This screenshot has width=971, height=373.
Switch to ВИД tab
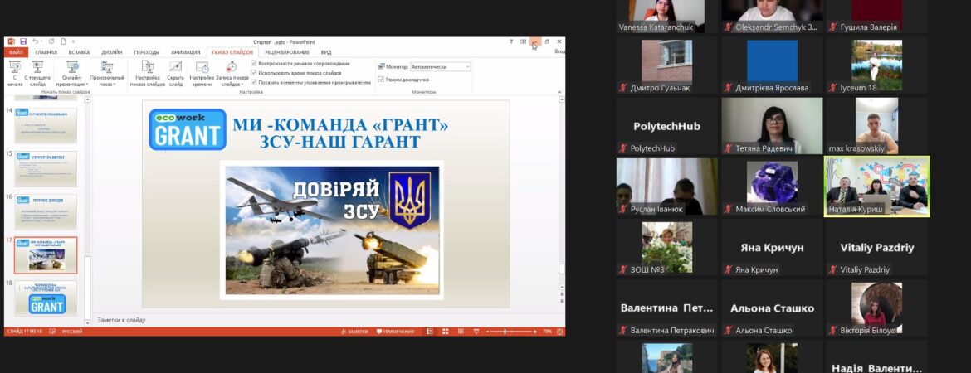click(x=325, y=52)
